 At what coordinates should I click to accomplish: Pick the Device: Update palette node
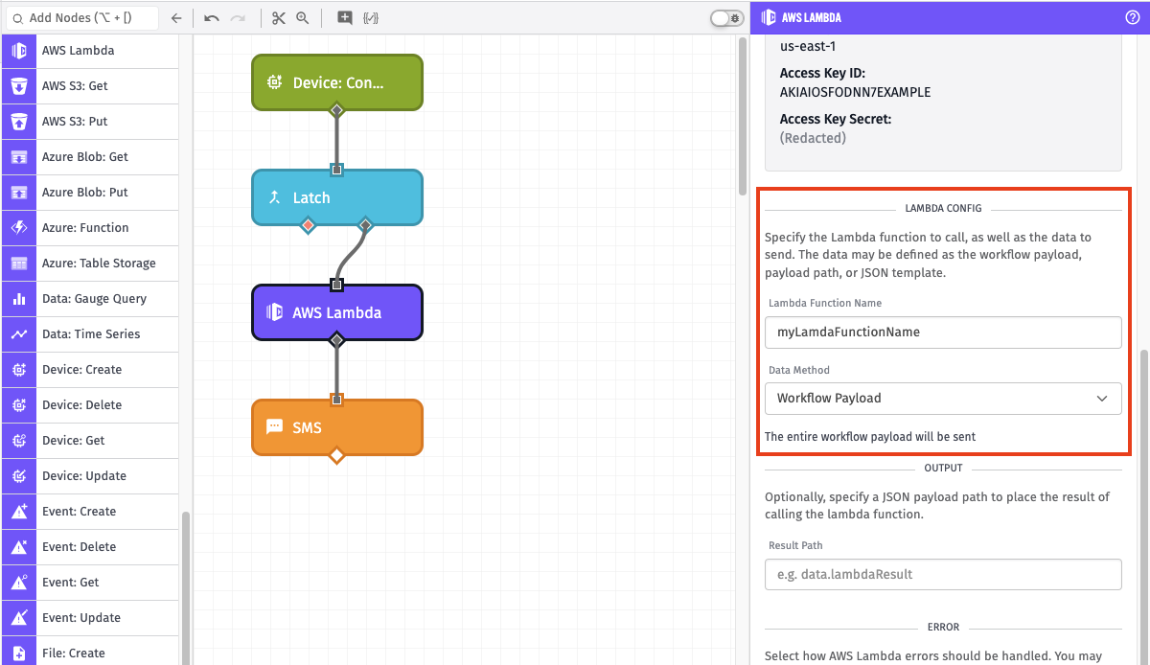pos(90,475)
